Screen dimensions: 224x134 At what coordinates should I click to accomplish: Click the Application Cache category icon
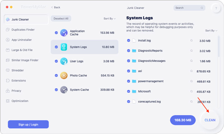[x=64, y=33]
